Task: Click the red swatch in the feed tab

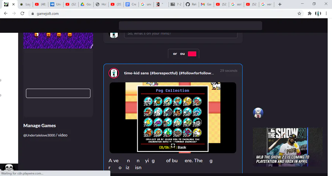Action: pyautogui.click(x=192, y=54)
